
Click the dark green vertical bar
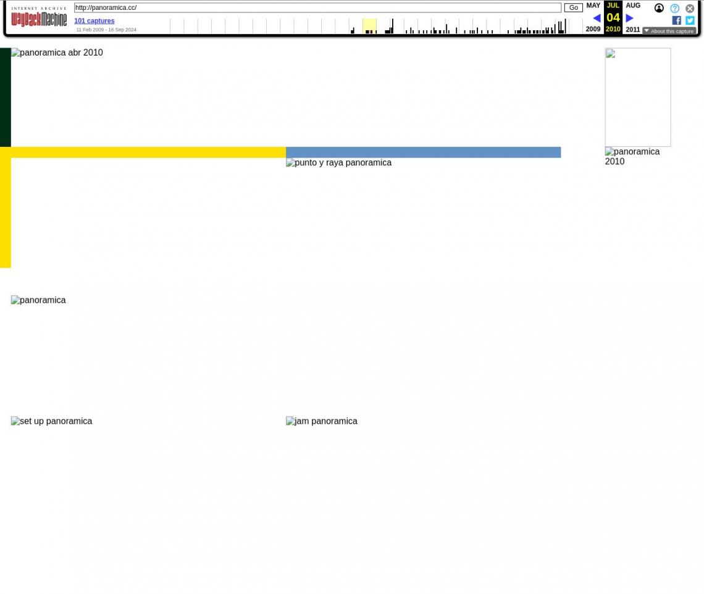click(x=6, y=98)
